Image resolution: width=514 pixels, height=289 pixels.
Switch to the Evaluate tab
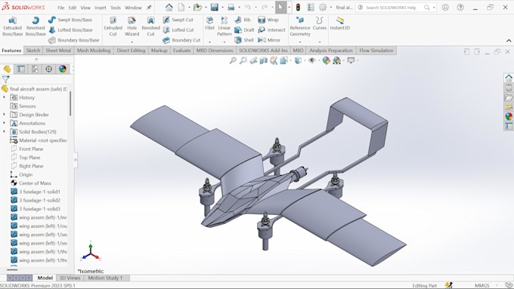181,51
